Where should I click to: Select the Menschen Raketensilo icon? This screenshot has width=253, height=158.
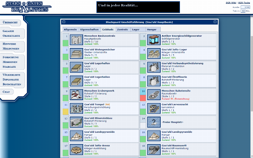tap(153, 94)
